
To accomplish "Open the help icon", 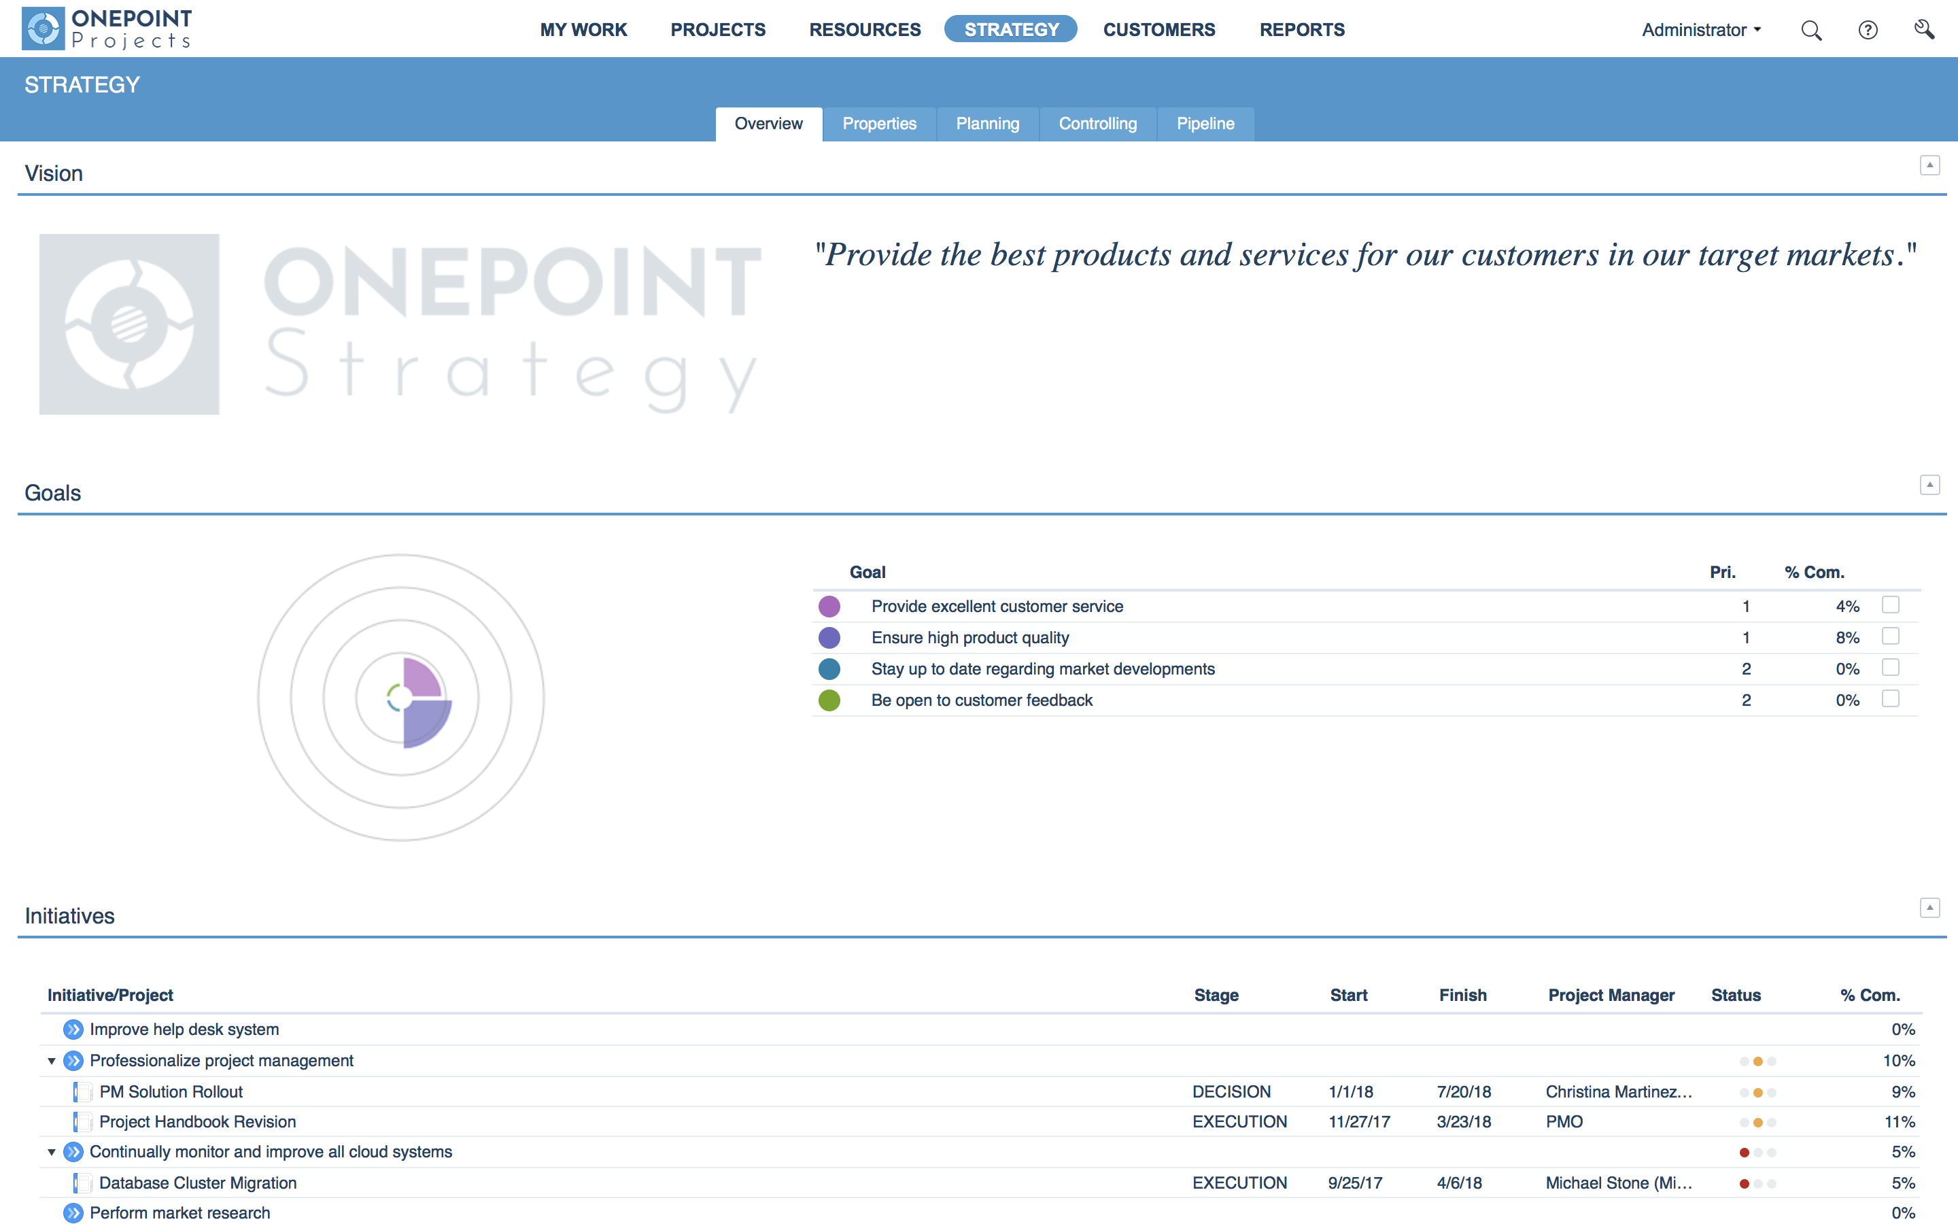I will 1868,29.
